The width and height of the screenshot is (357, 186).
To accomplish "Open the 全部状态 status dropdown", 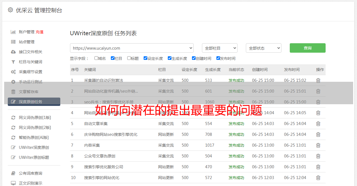I will tap(263, 48).
